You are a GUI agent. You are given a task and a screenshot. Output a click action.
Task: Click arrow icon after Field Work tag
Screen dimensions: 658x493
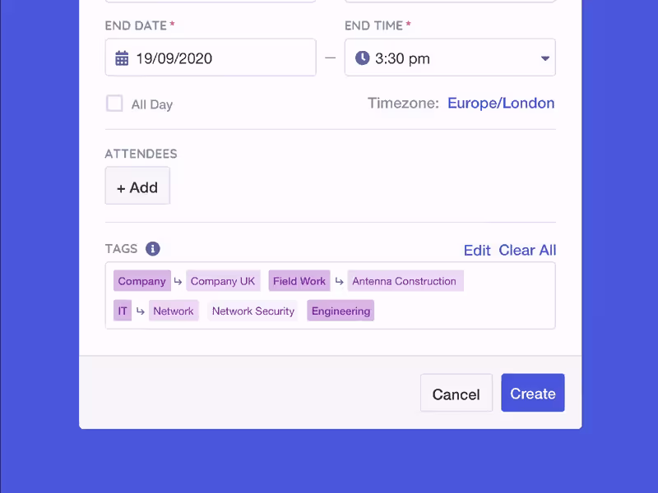[339, 281]
